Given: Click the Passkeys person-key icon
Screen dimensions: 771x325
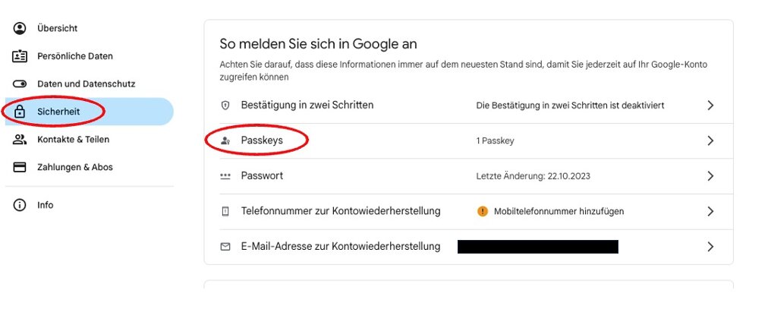Looking at the screenshot, I should tap(225, 140).
